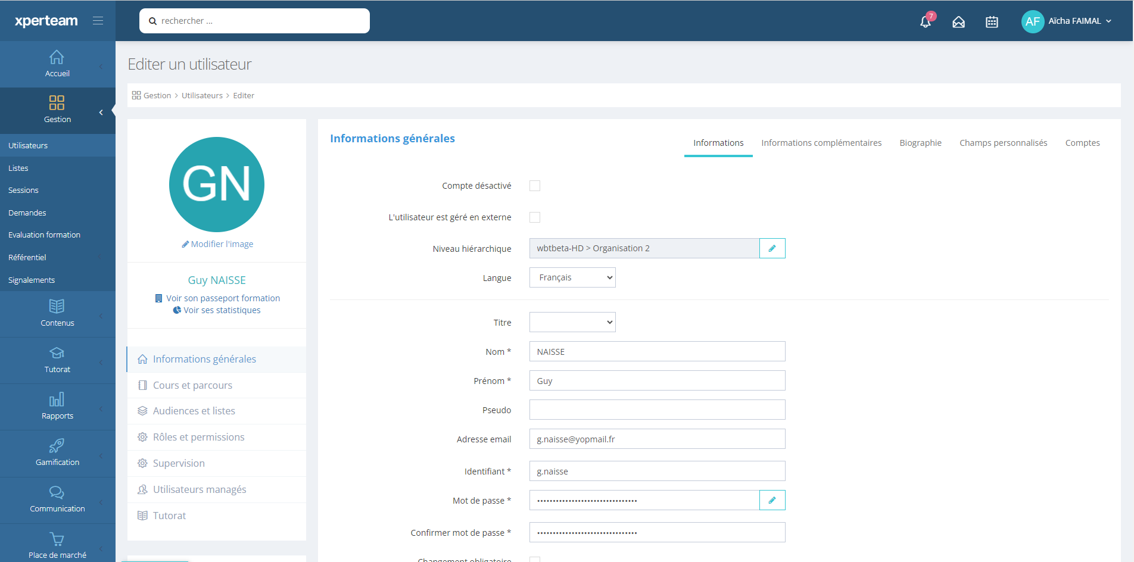Open Voir son passeport formation link

pyautogui.click(x=217, y=298)
